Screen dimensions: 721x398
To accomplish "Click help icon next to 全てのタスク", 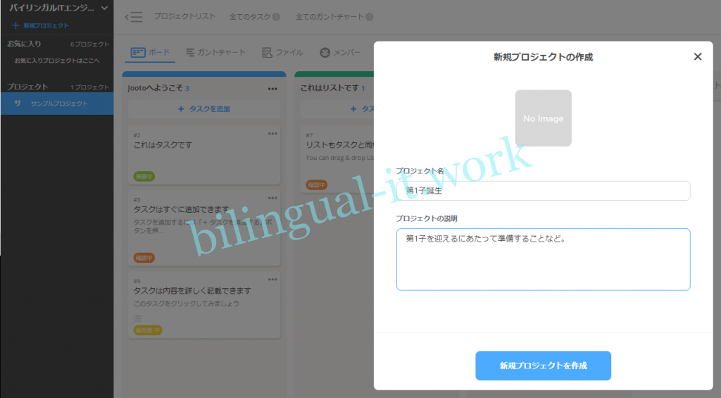I will 276,17.
